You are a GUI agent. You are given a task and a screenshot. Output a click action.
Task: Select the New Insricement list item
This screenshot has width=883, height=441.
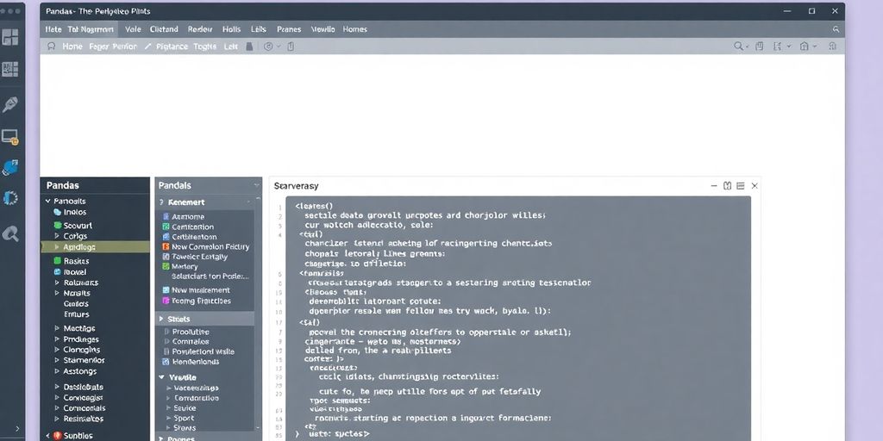201,290
